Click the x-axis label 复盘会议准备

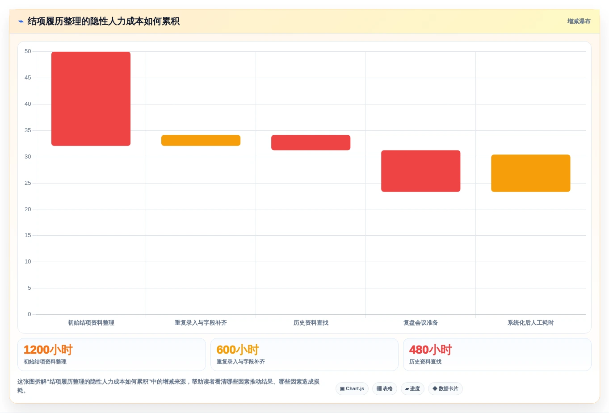[421, 323]
